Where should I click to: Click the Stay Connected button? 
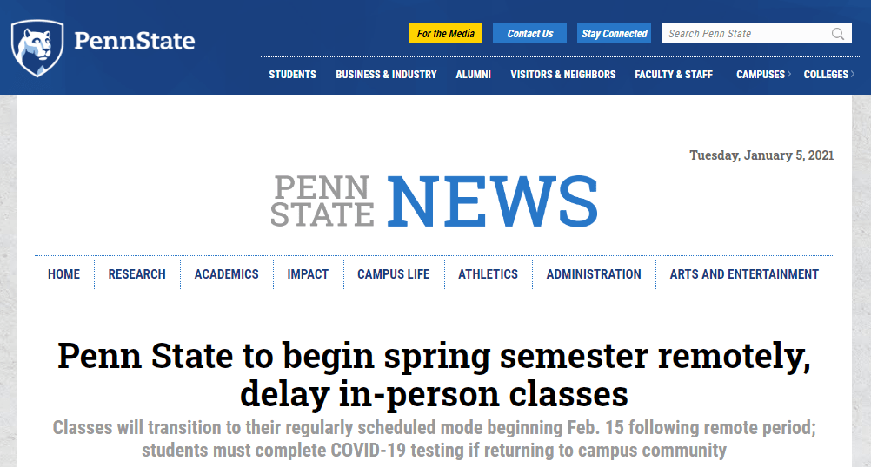615,34
